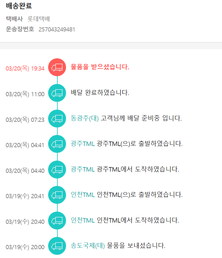This screenshot has width=222, height=258.
Task: Open 광주TML link in the arrival entry
Action: coord(83,169)
